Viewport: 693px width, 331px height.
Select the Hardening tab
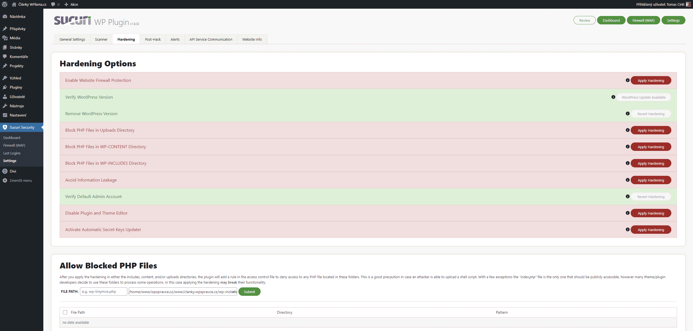tap(126, 39)
